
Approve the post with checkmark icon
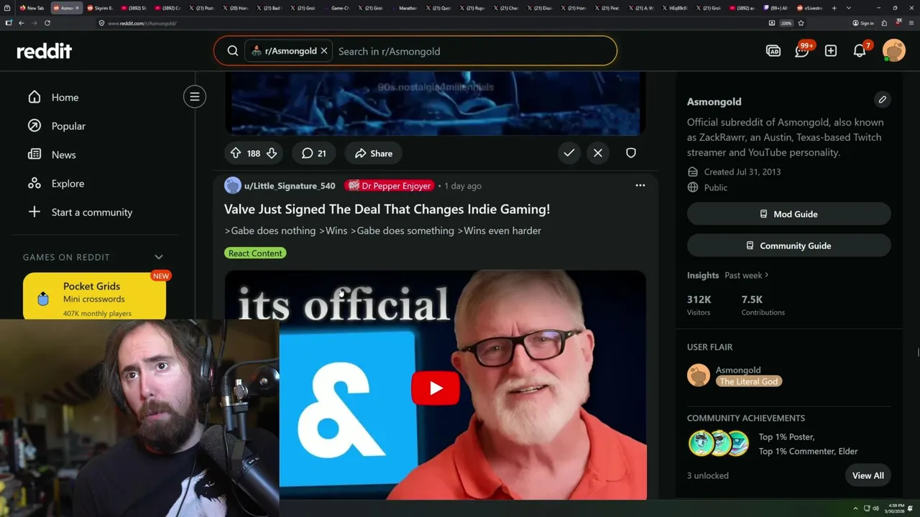[569, 153]
